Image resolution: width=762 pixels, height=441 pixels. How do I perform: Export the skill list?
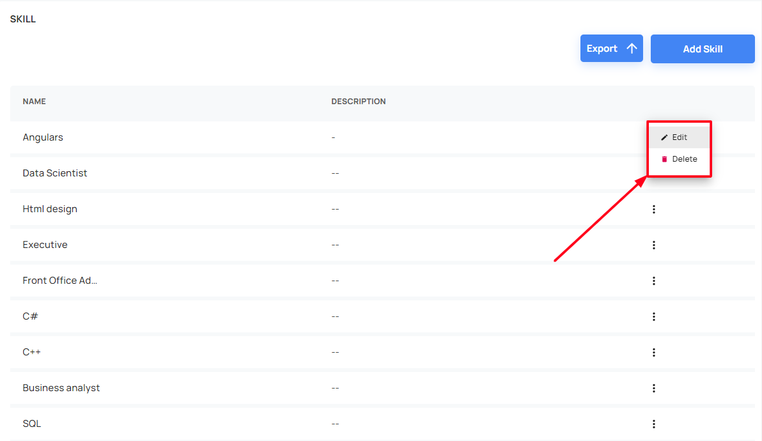611,49
